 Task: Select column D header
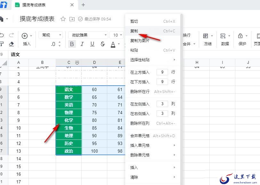(94, 63)
